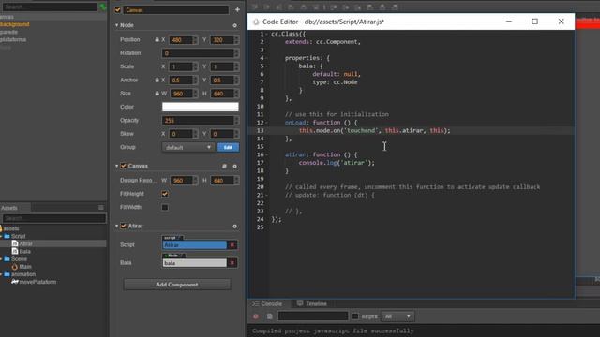Click the Group Edit button
The width and height of the screenshot is (600, 337).
point(228,148)
